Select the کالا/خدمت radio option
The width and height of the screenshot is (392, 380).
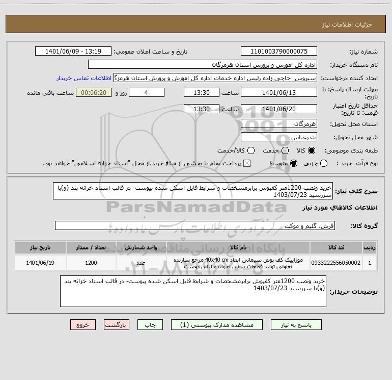coord(251,150)
